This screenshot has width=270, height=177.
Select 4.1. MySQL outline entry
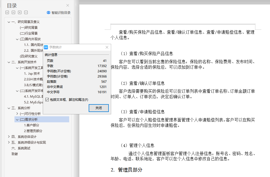click(x=33, y=97)
